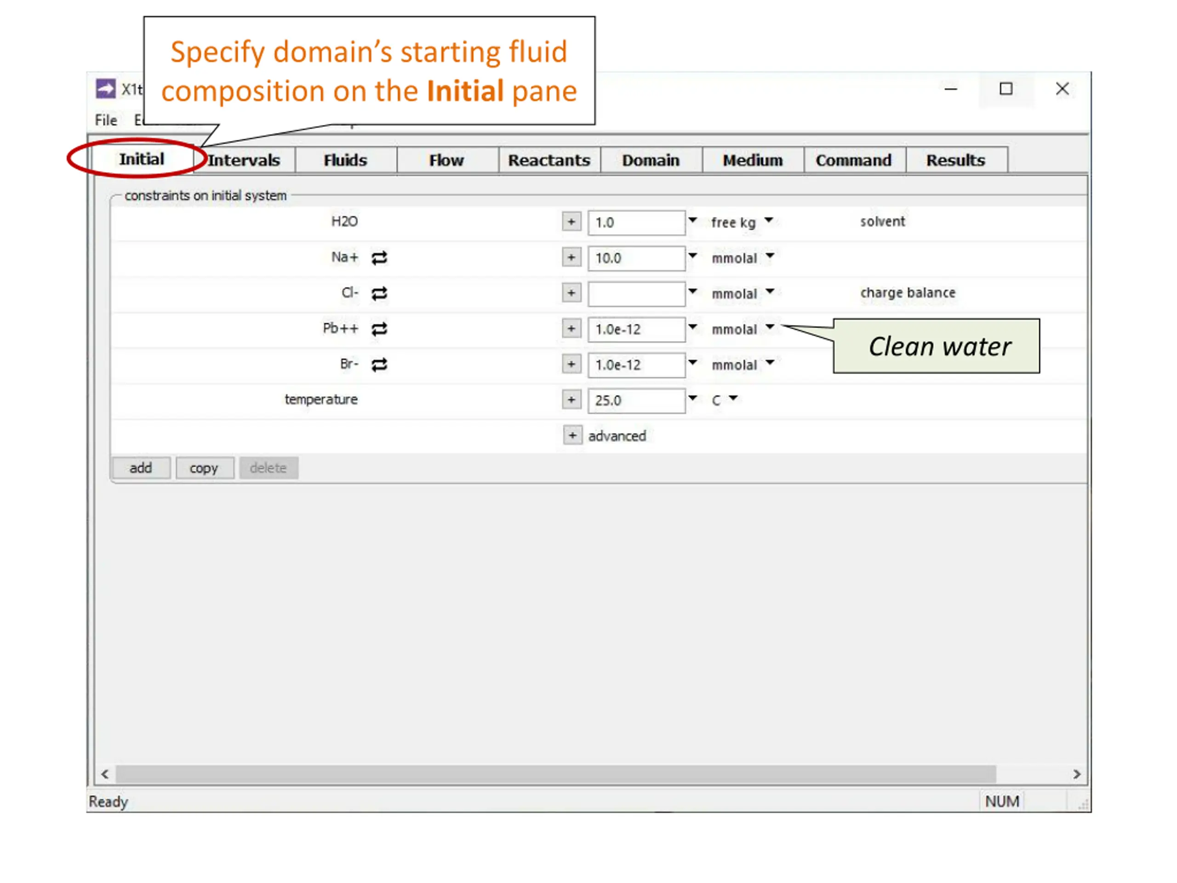Image resolution: width=1177 pixels, height=883 pixels.
Task: Open the mmolal unit dropdown for Br-
Action: [x=770, y=362]
